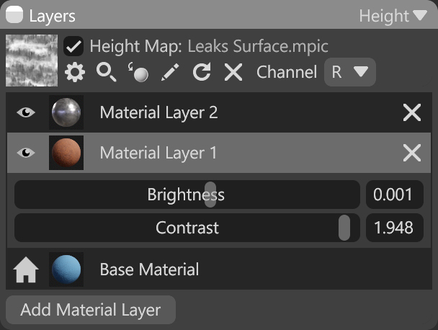Click the home icon beside Base Material
This screenshot has height=330, width=438.
coord(26,269)
